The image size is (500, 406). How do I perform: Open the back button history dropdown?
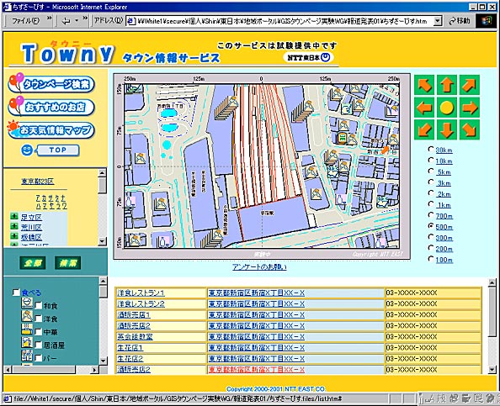tap(77, 21)
